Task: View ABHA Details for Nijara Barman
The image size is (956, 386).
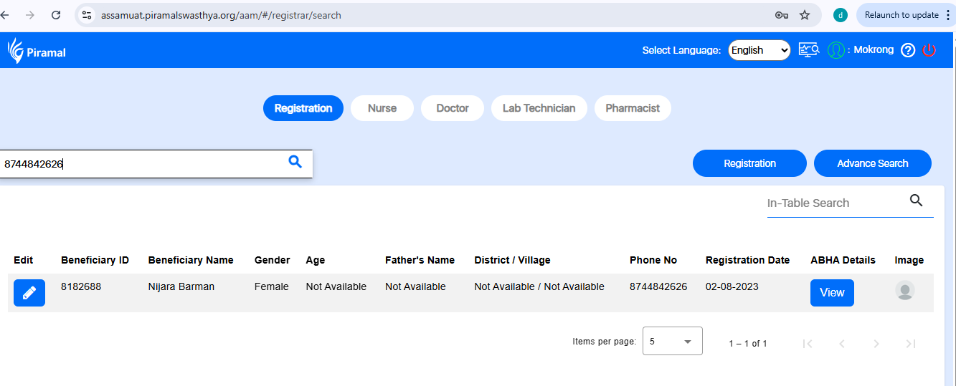Action: (x=832, y=293)
